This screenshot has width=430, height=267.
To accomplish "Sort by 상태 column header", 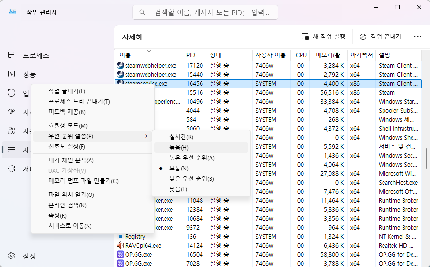I will pos(229,55).
